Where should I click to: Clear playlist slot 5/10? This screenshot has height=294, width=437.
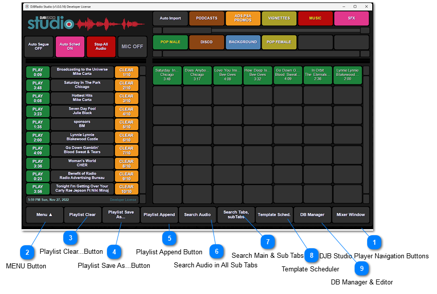127,125
